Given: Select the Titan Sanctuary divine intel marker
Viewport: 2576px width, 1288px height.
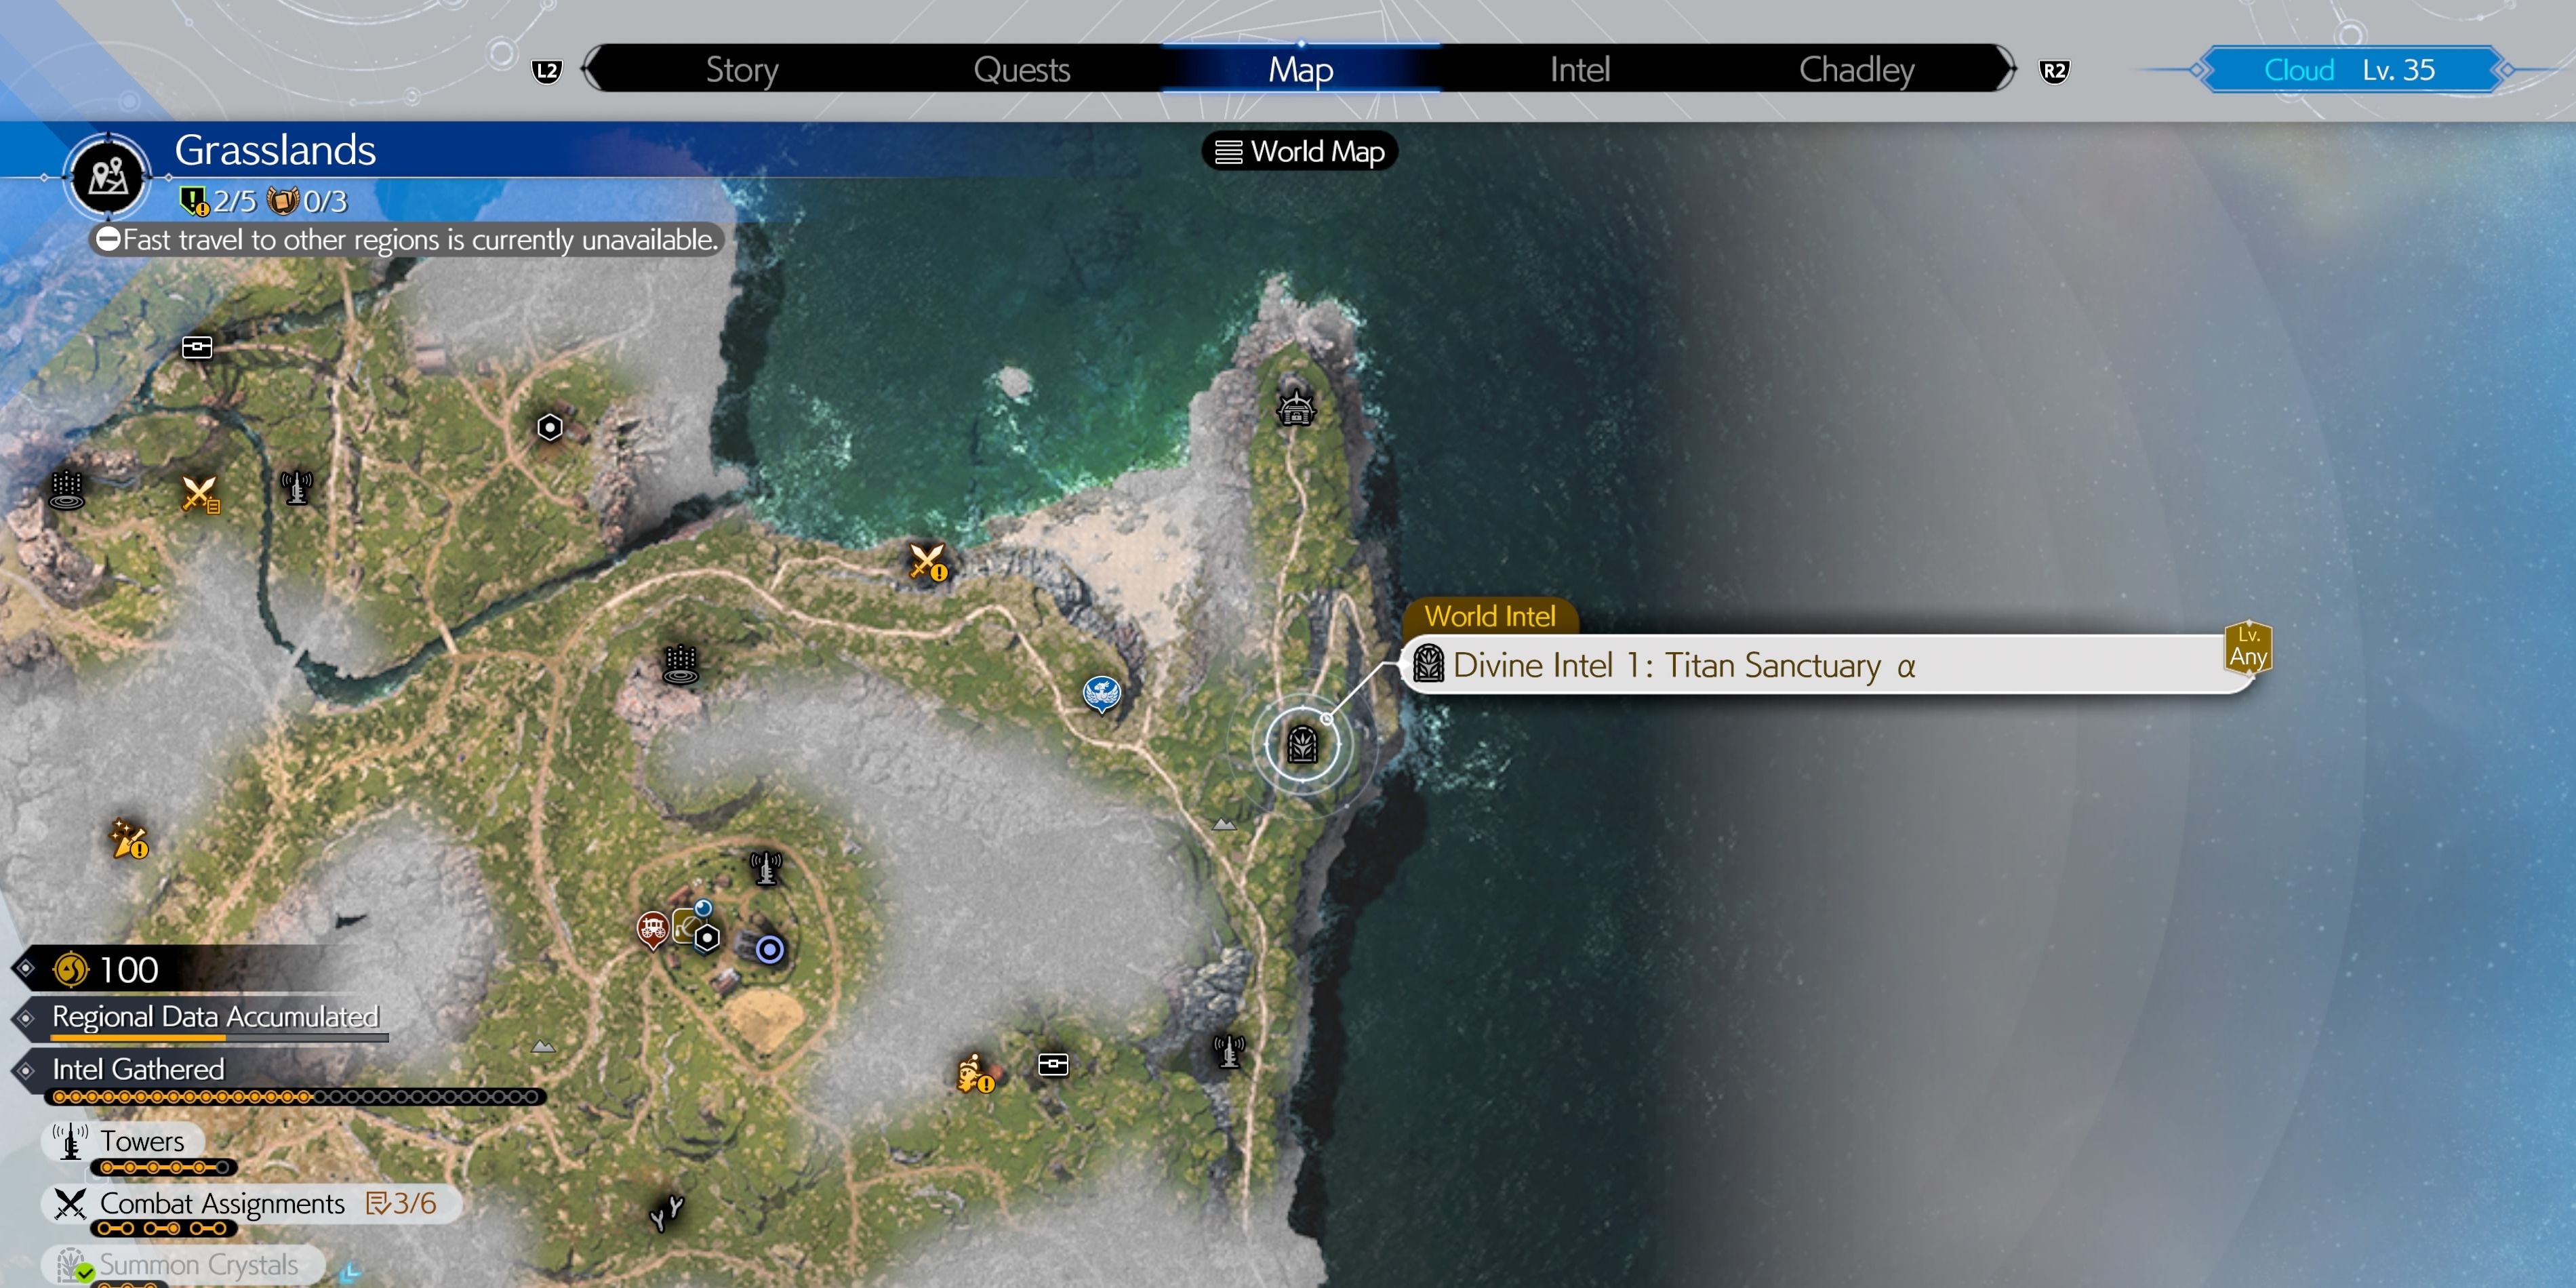Looking at the screenshot, I should coord(1302,744).
